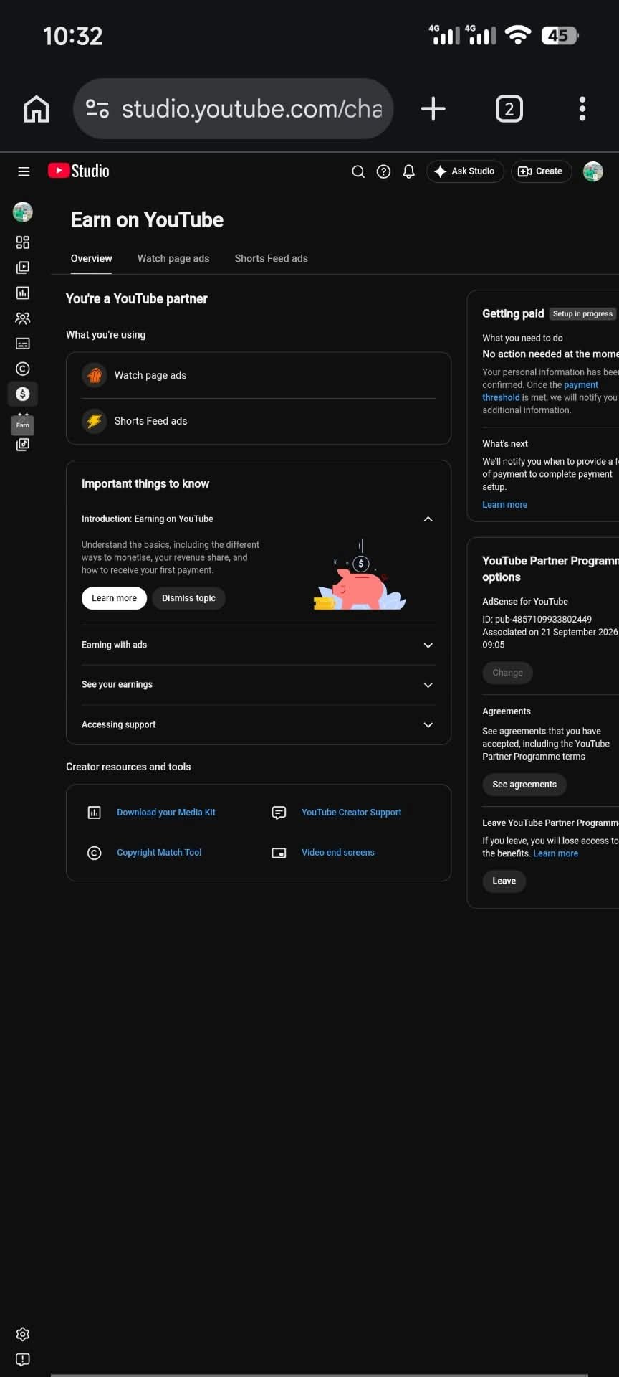Open account avatar in Studio header
Image resolution: width=619 pixels, height=1377 pixels.
click(593, 171)
